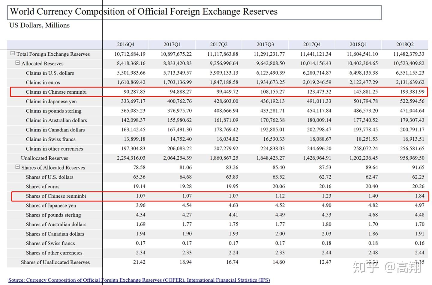Click the Unallocated Reserves row label
The height and width of the screenshot is (285, 432).
point(44,158)
